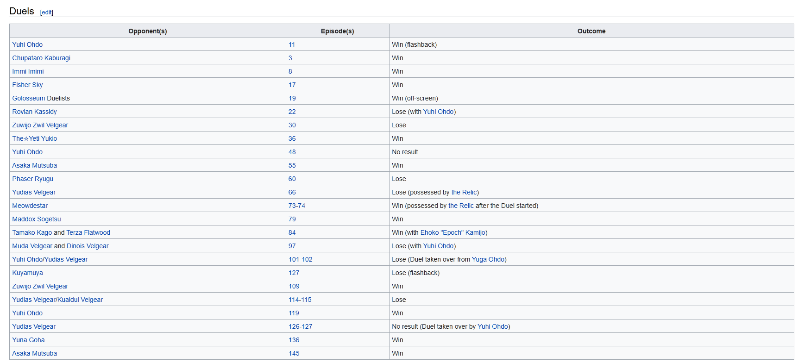Image resolution: width=798 pixels, height=363 pixels.
Task: Follow the episode 55 link
Action: click(292, 165)
